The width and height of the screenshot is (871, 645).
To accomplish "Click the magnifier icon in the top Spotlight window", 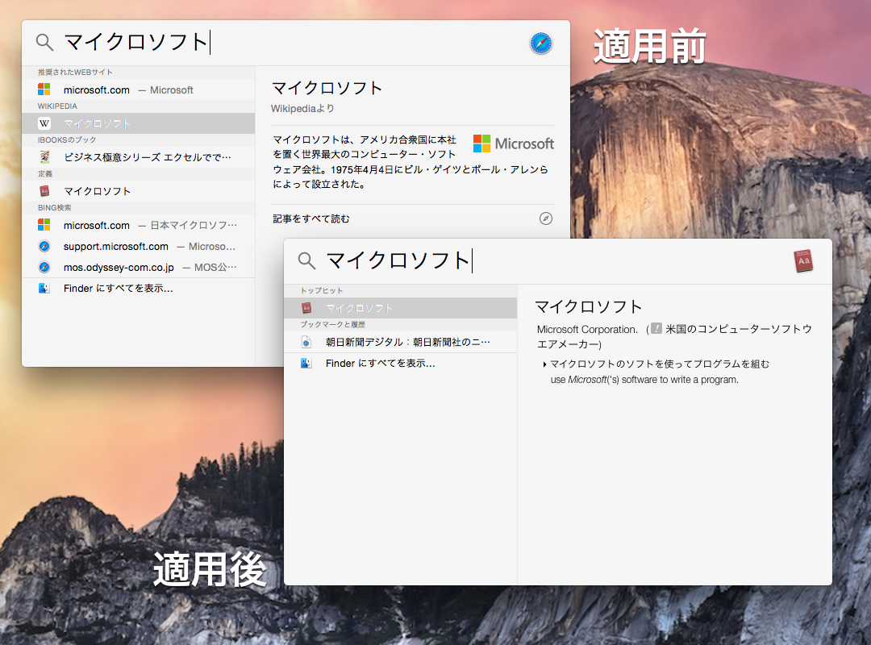I will (44, 42).
